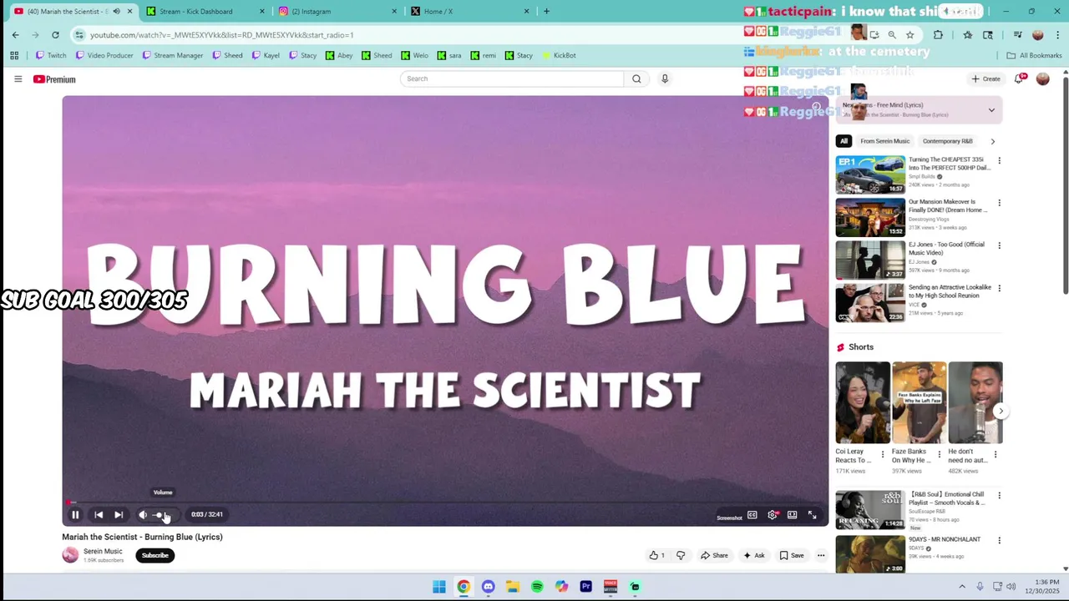Go to the YouTube Premium home logo

tap(54, 79)
